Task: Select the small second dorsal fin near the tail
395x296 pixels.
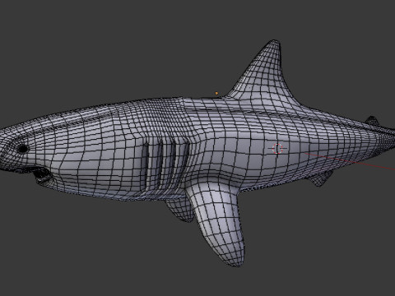Action: tap(372, 121)
